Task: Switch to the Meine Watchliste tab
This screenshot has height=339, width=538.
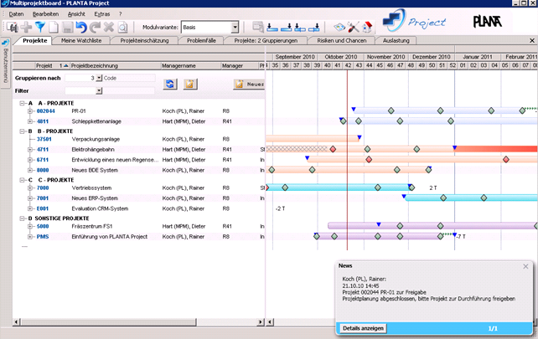Action: pyautogui.click(x=82, y=40)
